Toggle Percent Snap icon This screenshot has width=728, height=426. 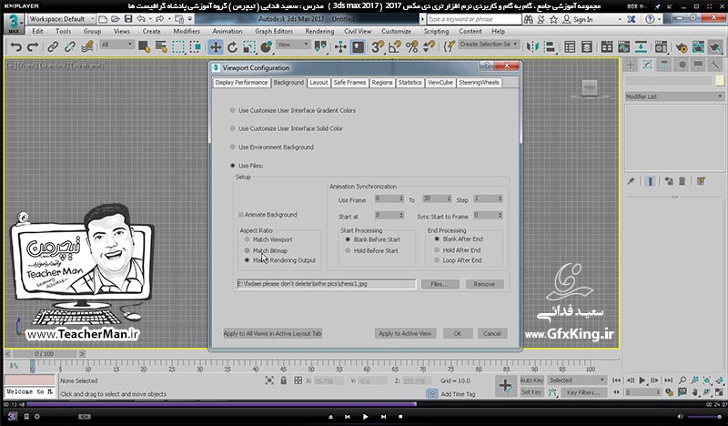pos(412,47)
